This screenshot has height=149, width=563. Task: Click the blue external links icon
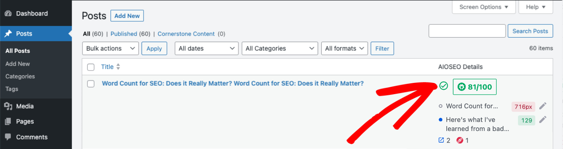point(441,140)
